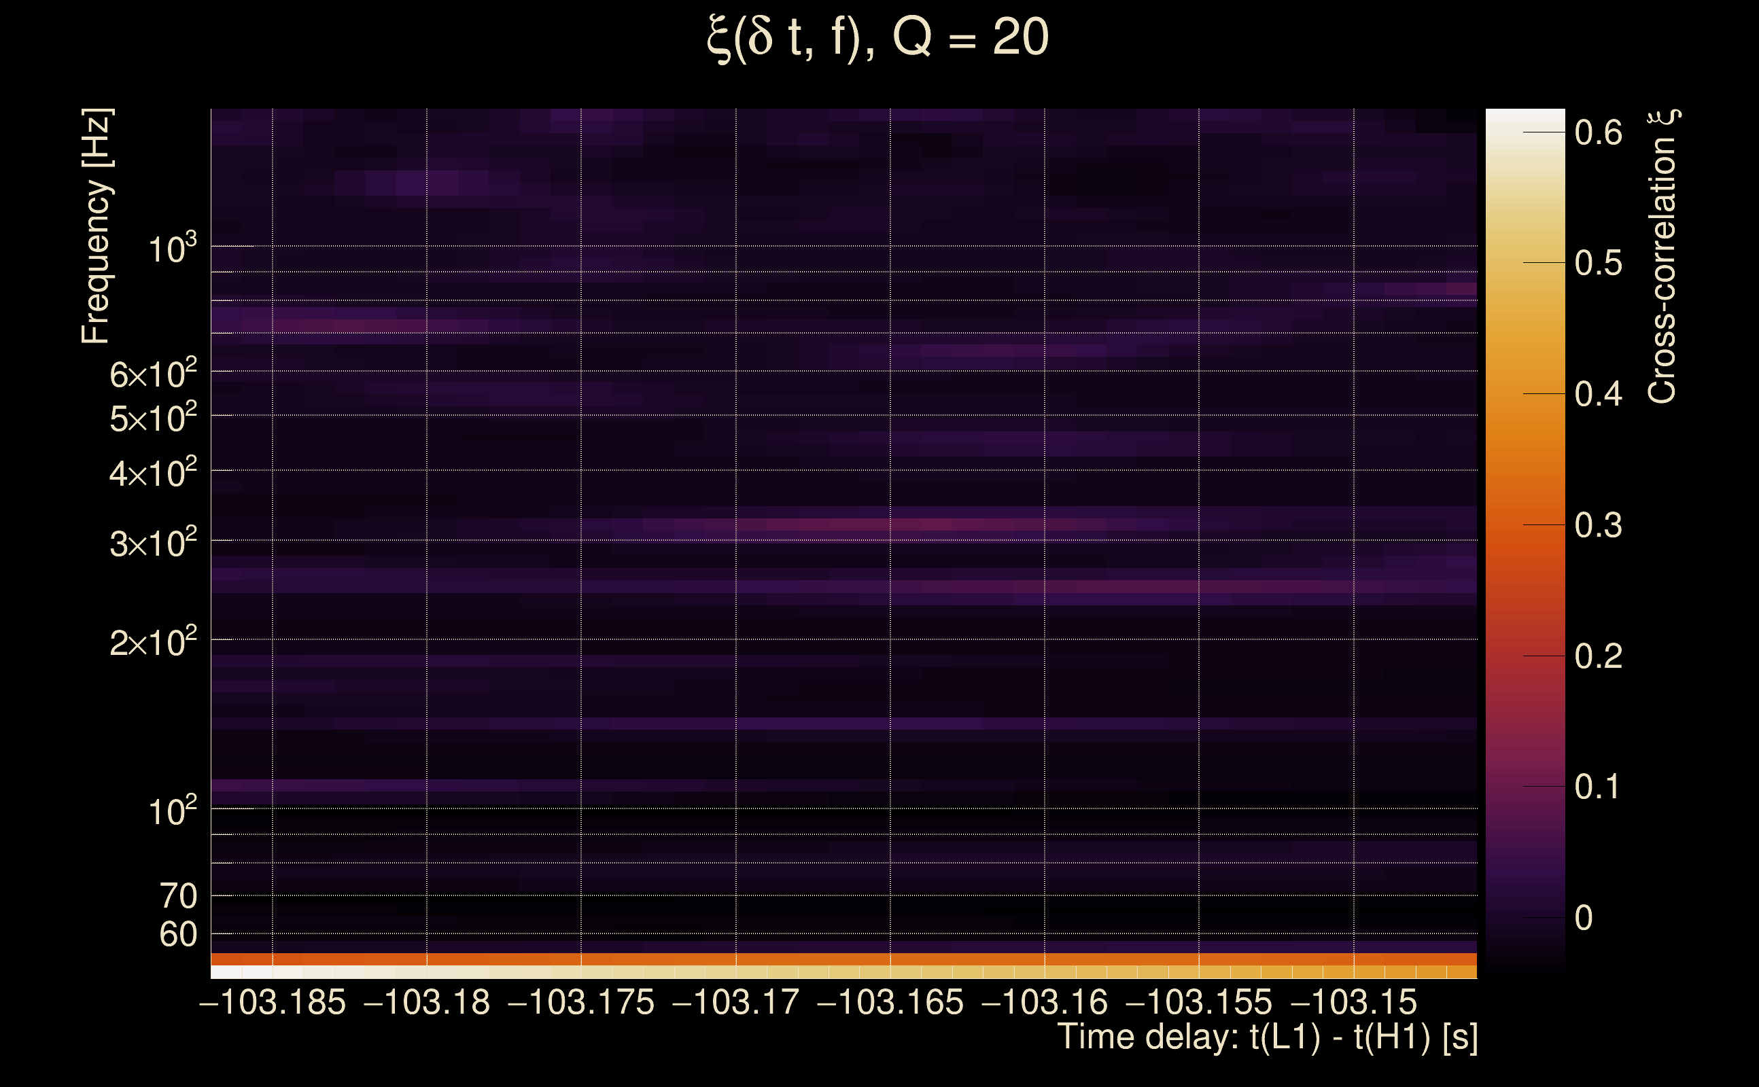Click the bright white cell at the heatmap's bottom-left

(x=227, y=972)
